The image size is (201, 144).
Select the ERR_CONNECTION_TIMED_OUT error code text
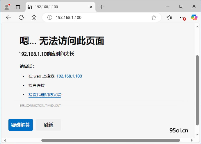[x=40, y=105]
